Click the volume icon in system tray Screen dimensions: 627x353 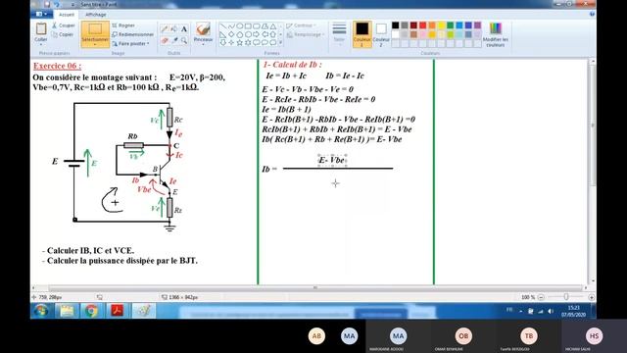551,311
